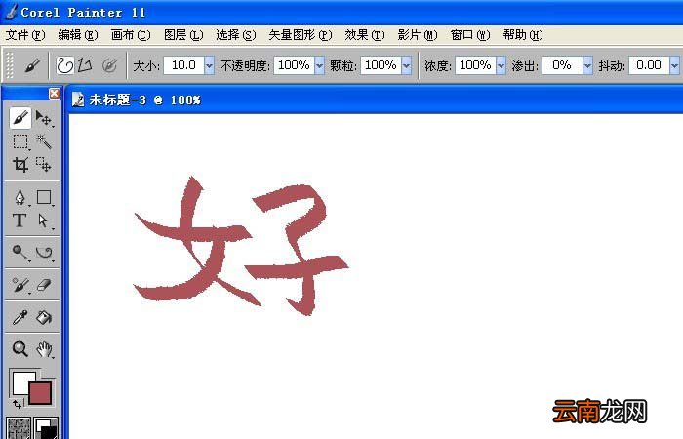This screenshot has height=439, width=683.
Task: Select the Pen tool
Action: [x=20, y=197]
